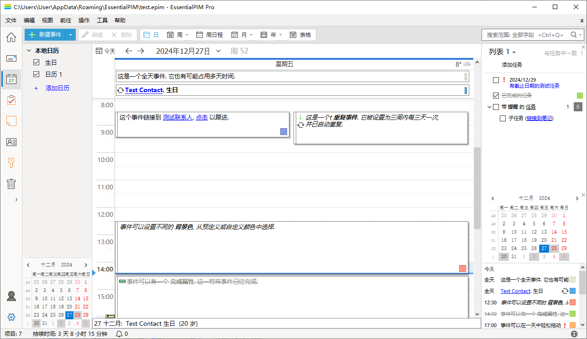Click the 添加日历 link

[58, 88]
